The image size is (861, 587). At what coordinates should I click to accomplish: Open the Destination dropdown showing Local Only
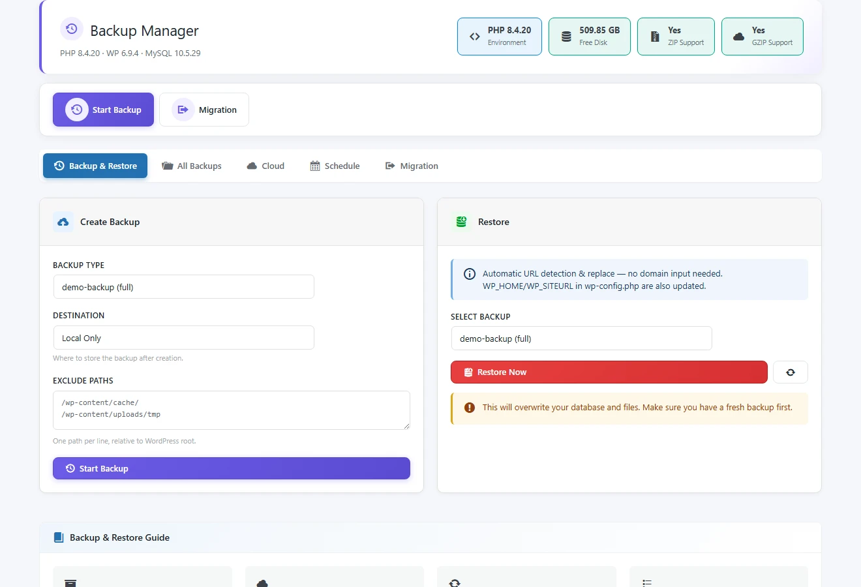click(x=183, y=338)
